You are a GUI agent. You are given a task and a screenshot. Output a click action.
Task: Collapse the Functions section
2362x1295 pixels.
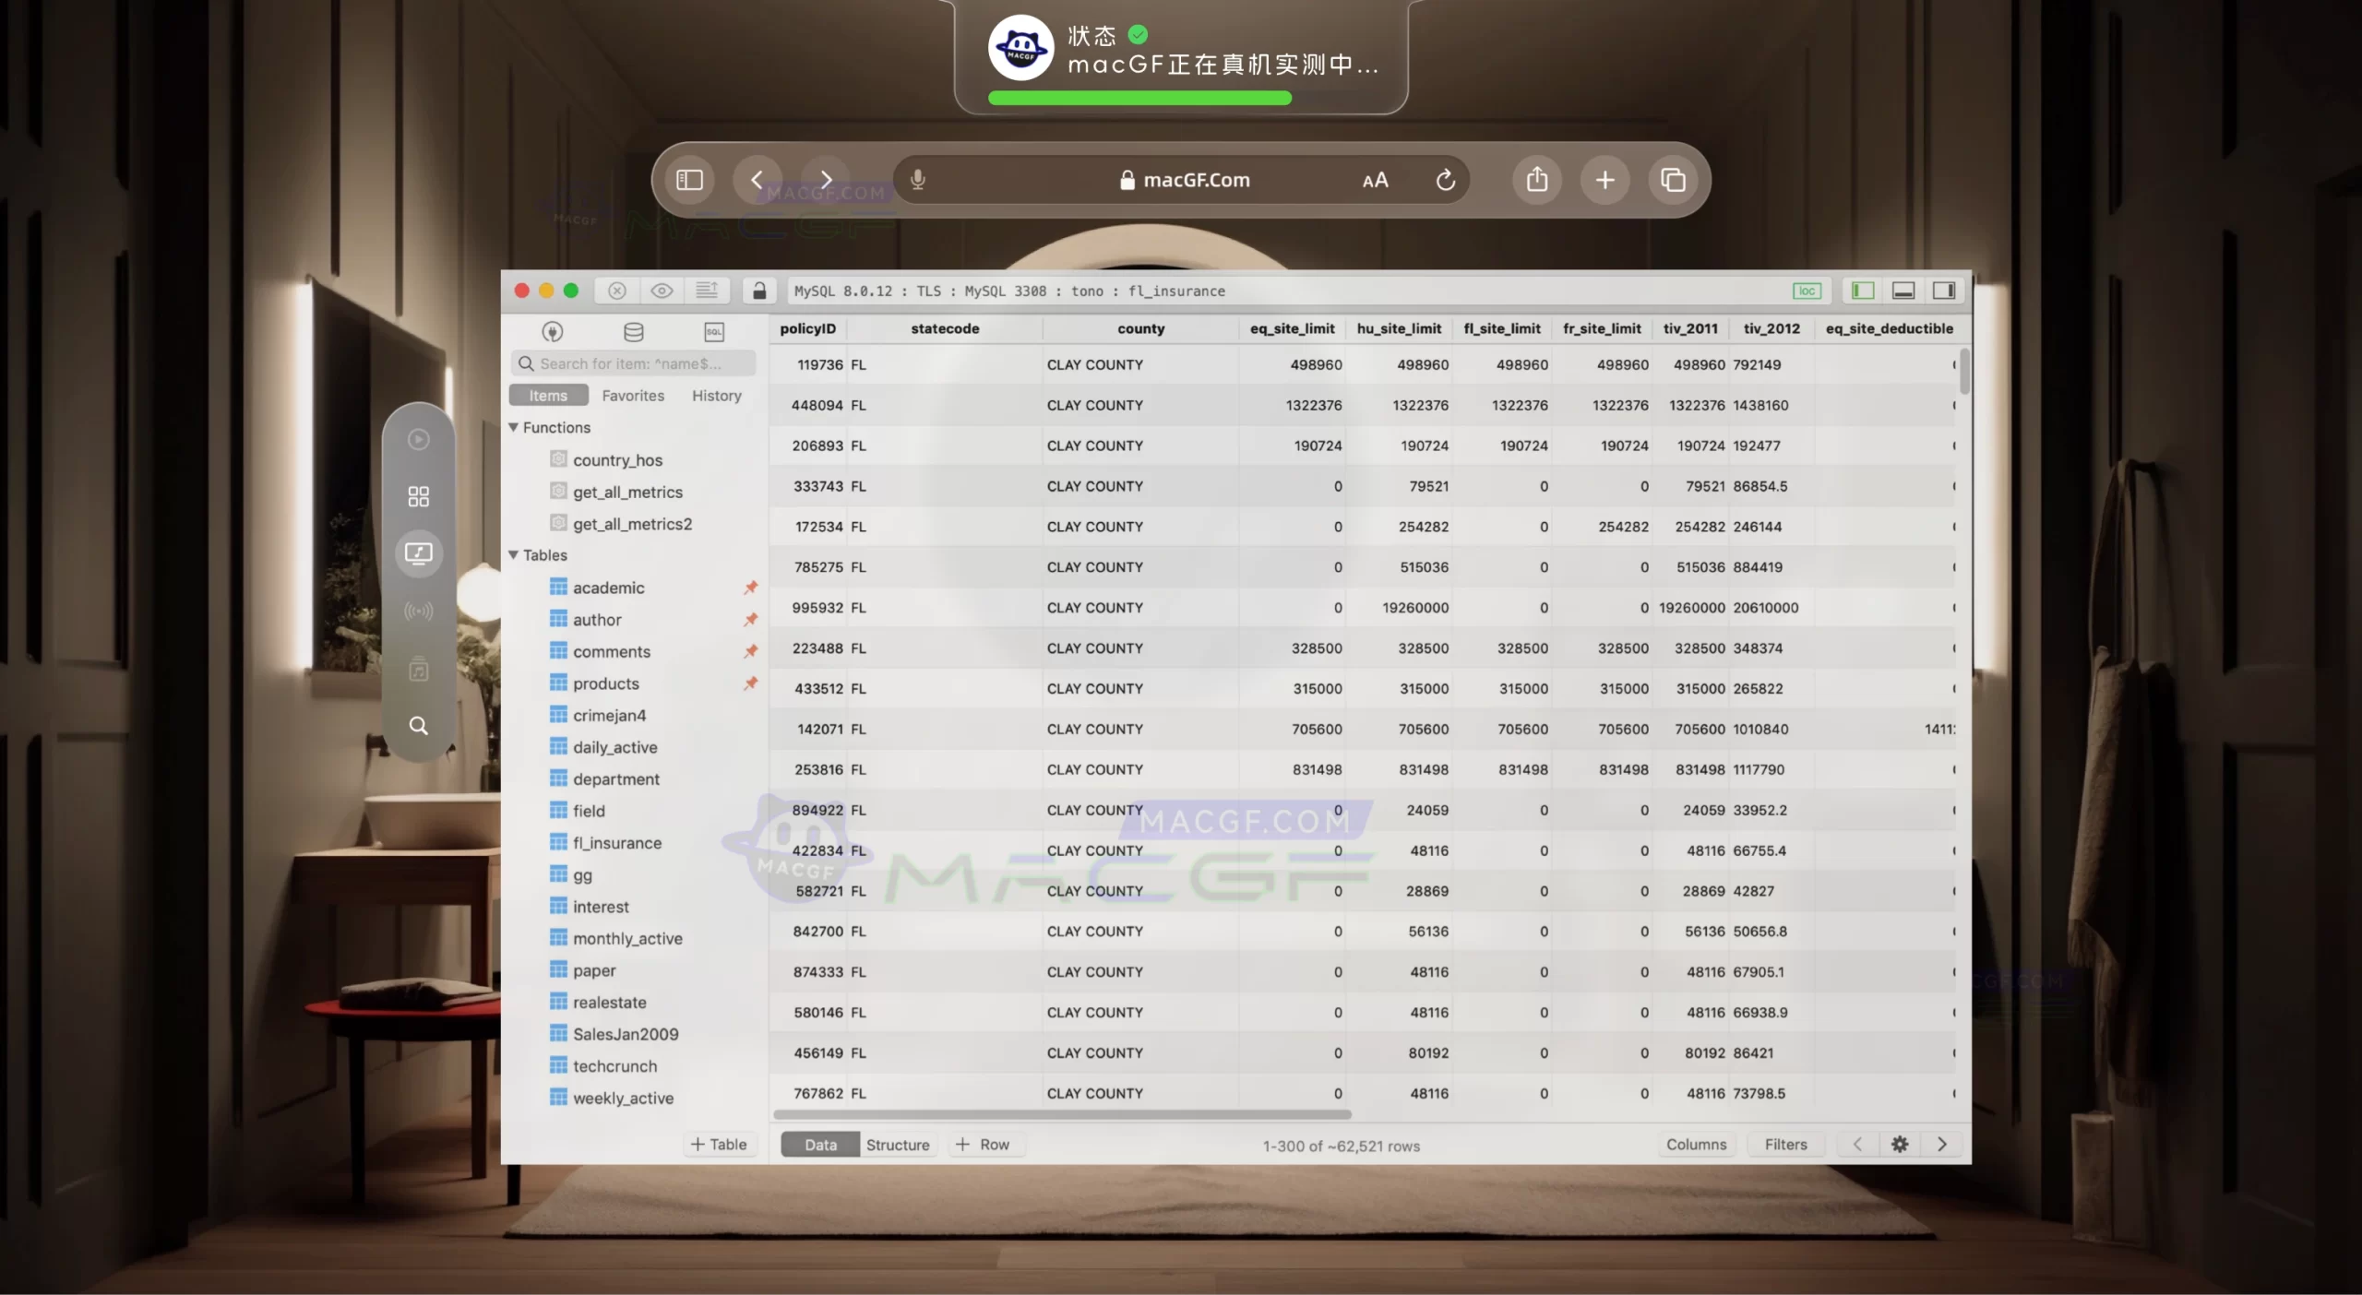514,427
